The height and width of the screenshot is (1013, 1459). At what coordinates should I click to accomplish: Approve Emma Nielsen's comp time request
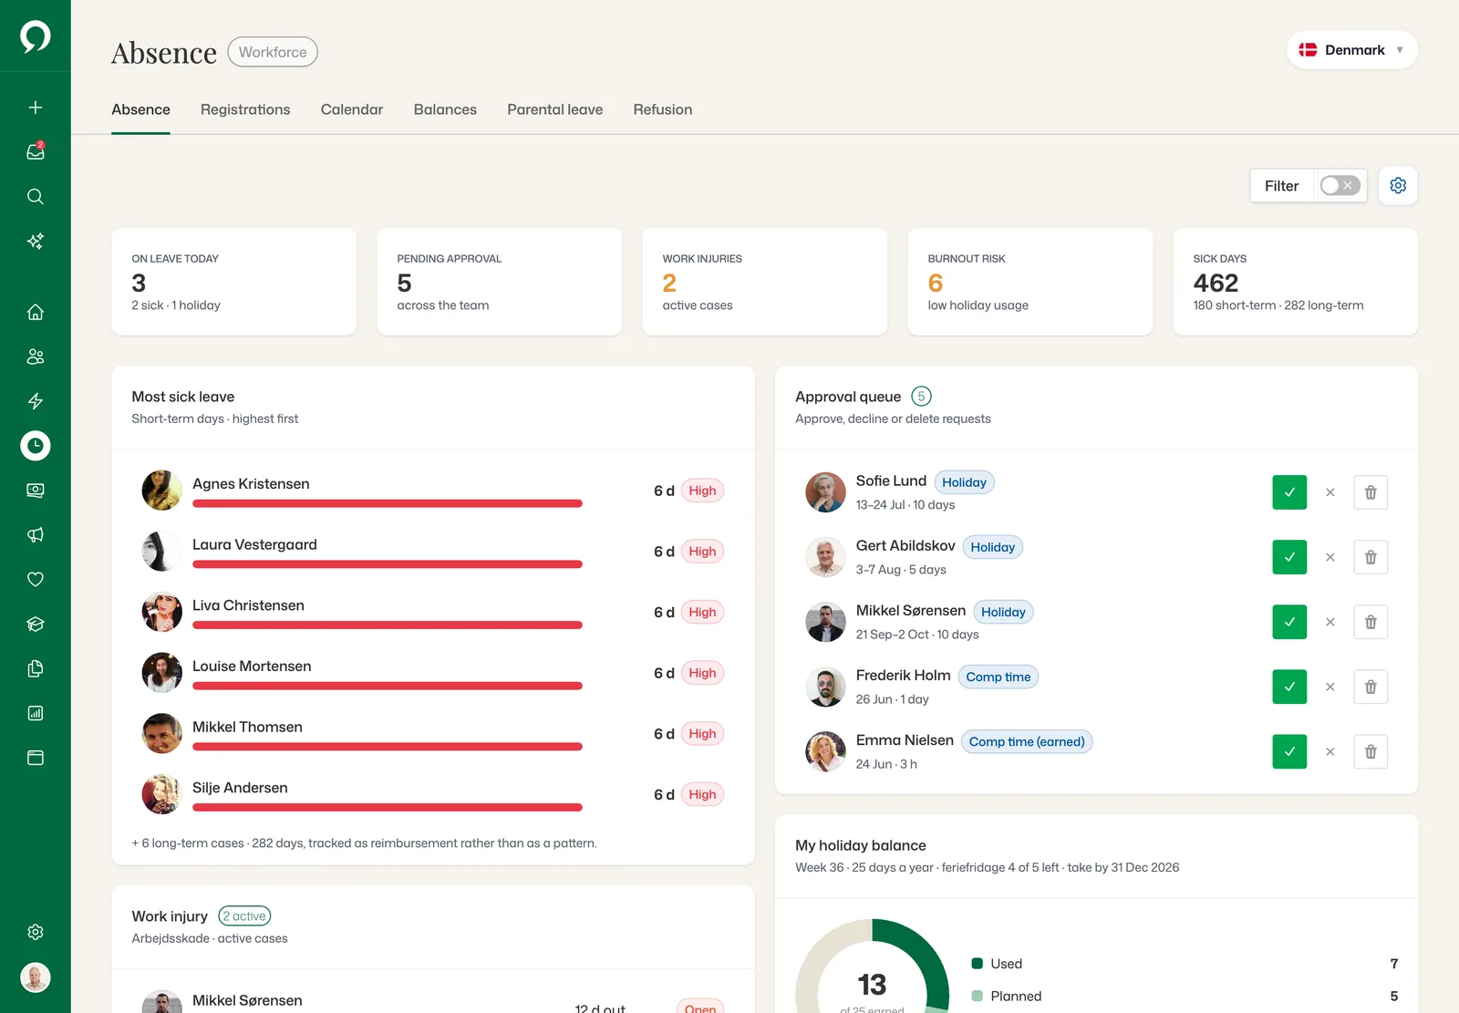tap(1289, 751)
